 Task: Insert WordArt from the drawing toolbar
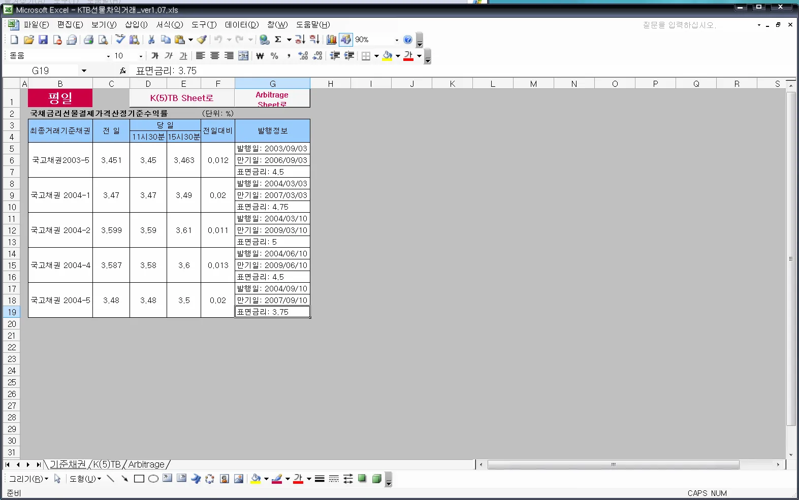pyautogui.click(x=196, y=479)
